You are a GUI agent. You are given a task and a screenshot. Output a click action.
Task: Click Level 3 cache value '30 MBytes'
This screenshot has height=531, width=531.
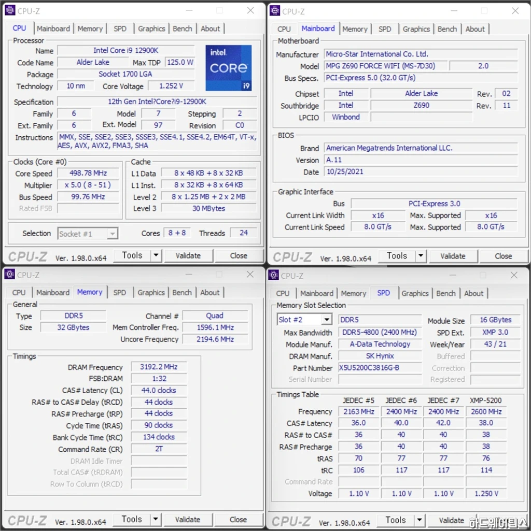tap(208, 208)
